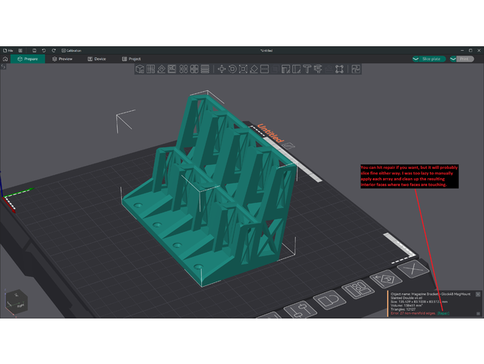This screenshot has width=484, height=364.
Task: Select the Move tool in toolbar
Action: coord(222,69)
